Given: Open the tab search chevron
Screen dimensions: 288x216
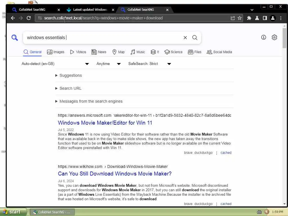Looking at the screenshot, I should tap(252, 10).
